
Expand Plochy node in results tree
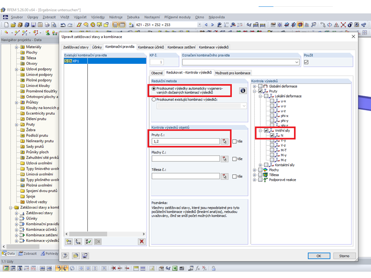point(254,170)
